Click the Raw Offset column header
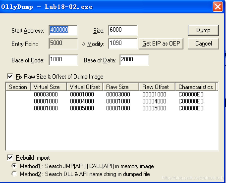Image resolution: width=226 pixels, height=183 pixels. pos(157,87)
